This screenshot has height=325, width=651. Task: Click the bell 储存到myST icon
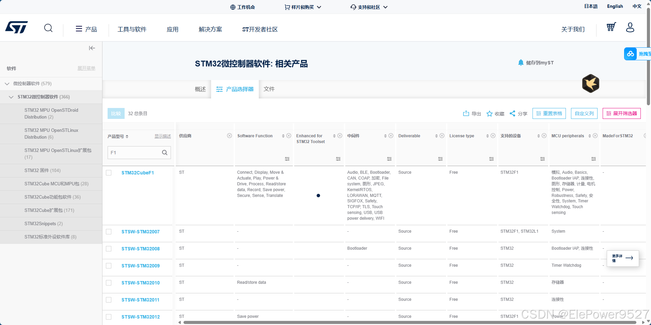click(521, 63)
